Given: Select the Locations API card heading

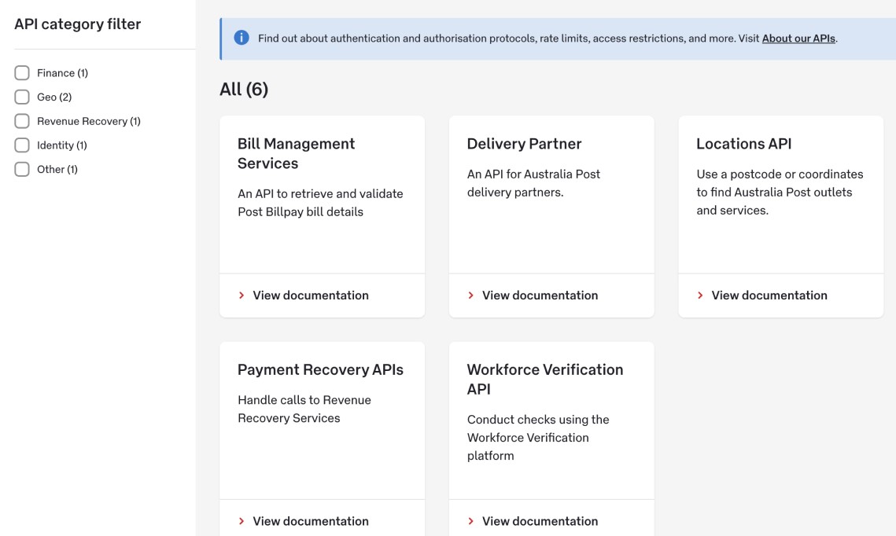Looking at the screenshot, I should pyautogui.click(x=744, y=144).
